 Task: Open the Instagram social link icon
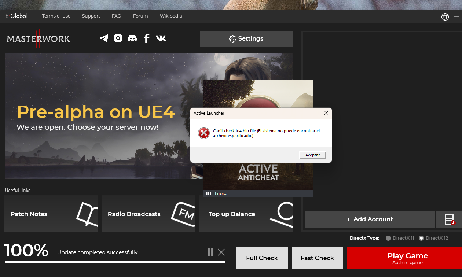pos(118,38)
